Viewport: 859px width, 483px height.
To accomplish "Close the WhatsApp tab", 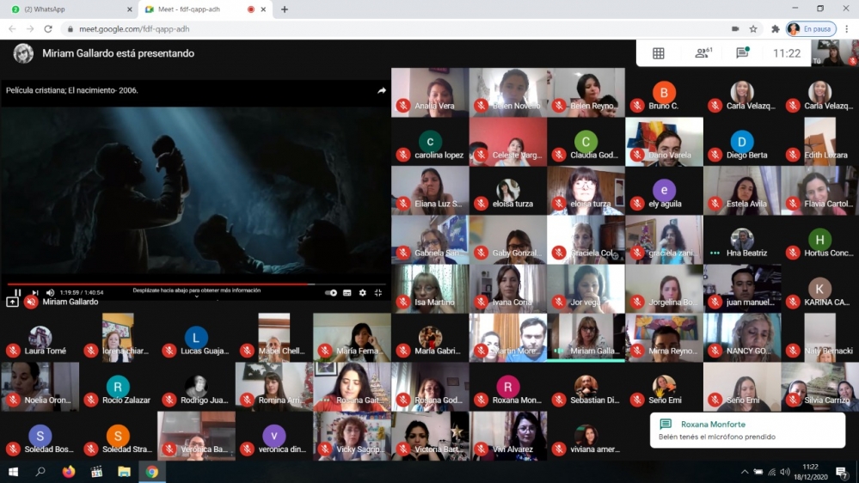I will pyautogui.click(x=129, y=9).
